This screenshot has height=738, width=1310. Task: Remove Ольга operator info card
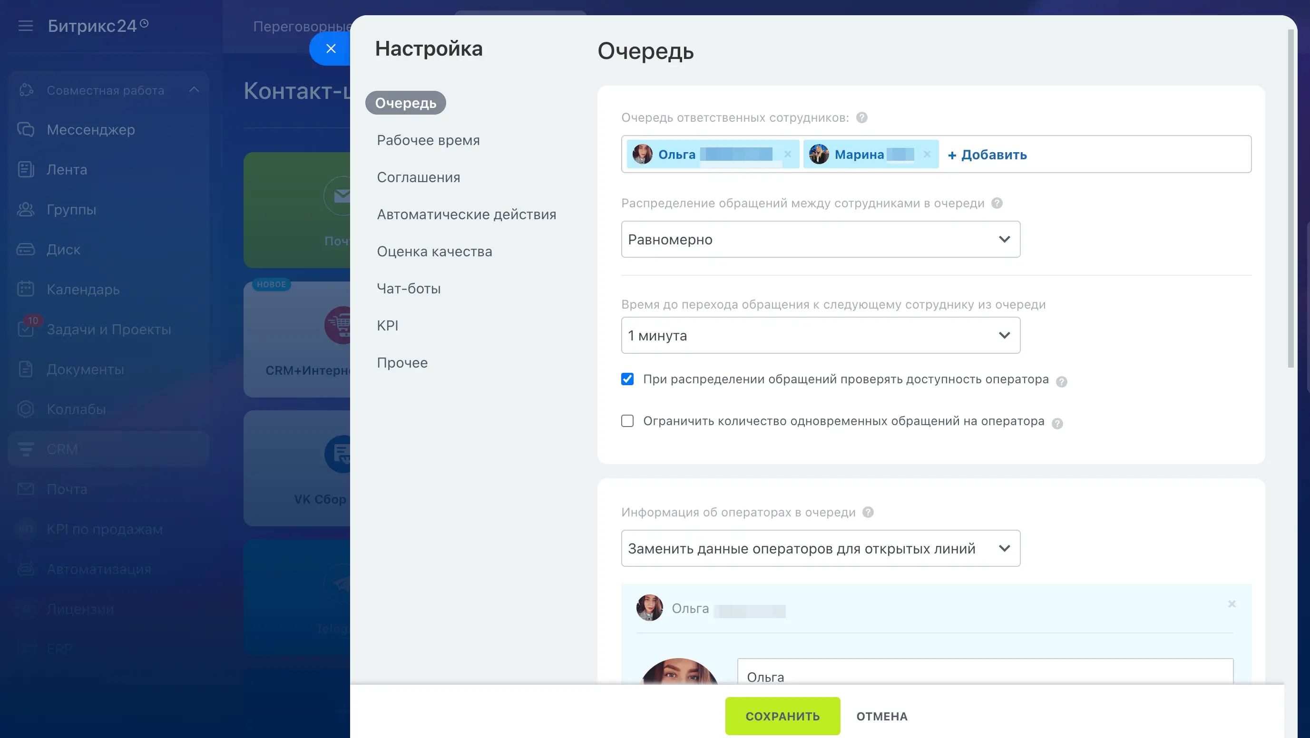[x=1232, y=604]
